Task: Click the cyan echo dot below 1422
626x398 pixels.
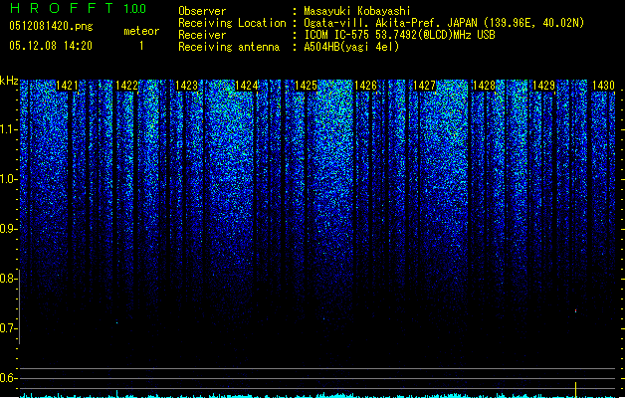Action: click(x=117, y=322)
